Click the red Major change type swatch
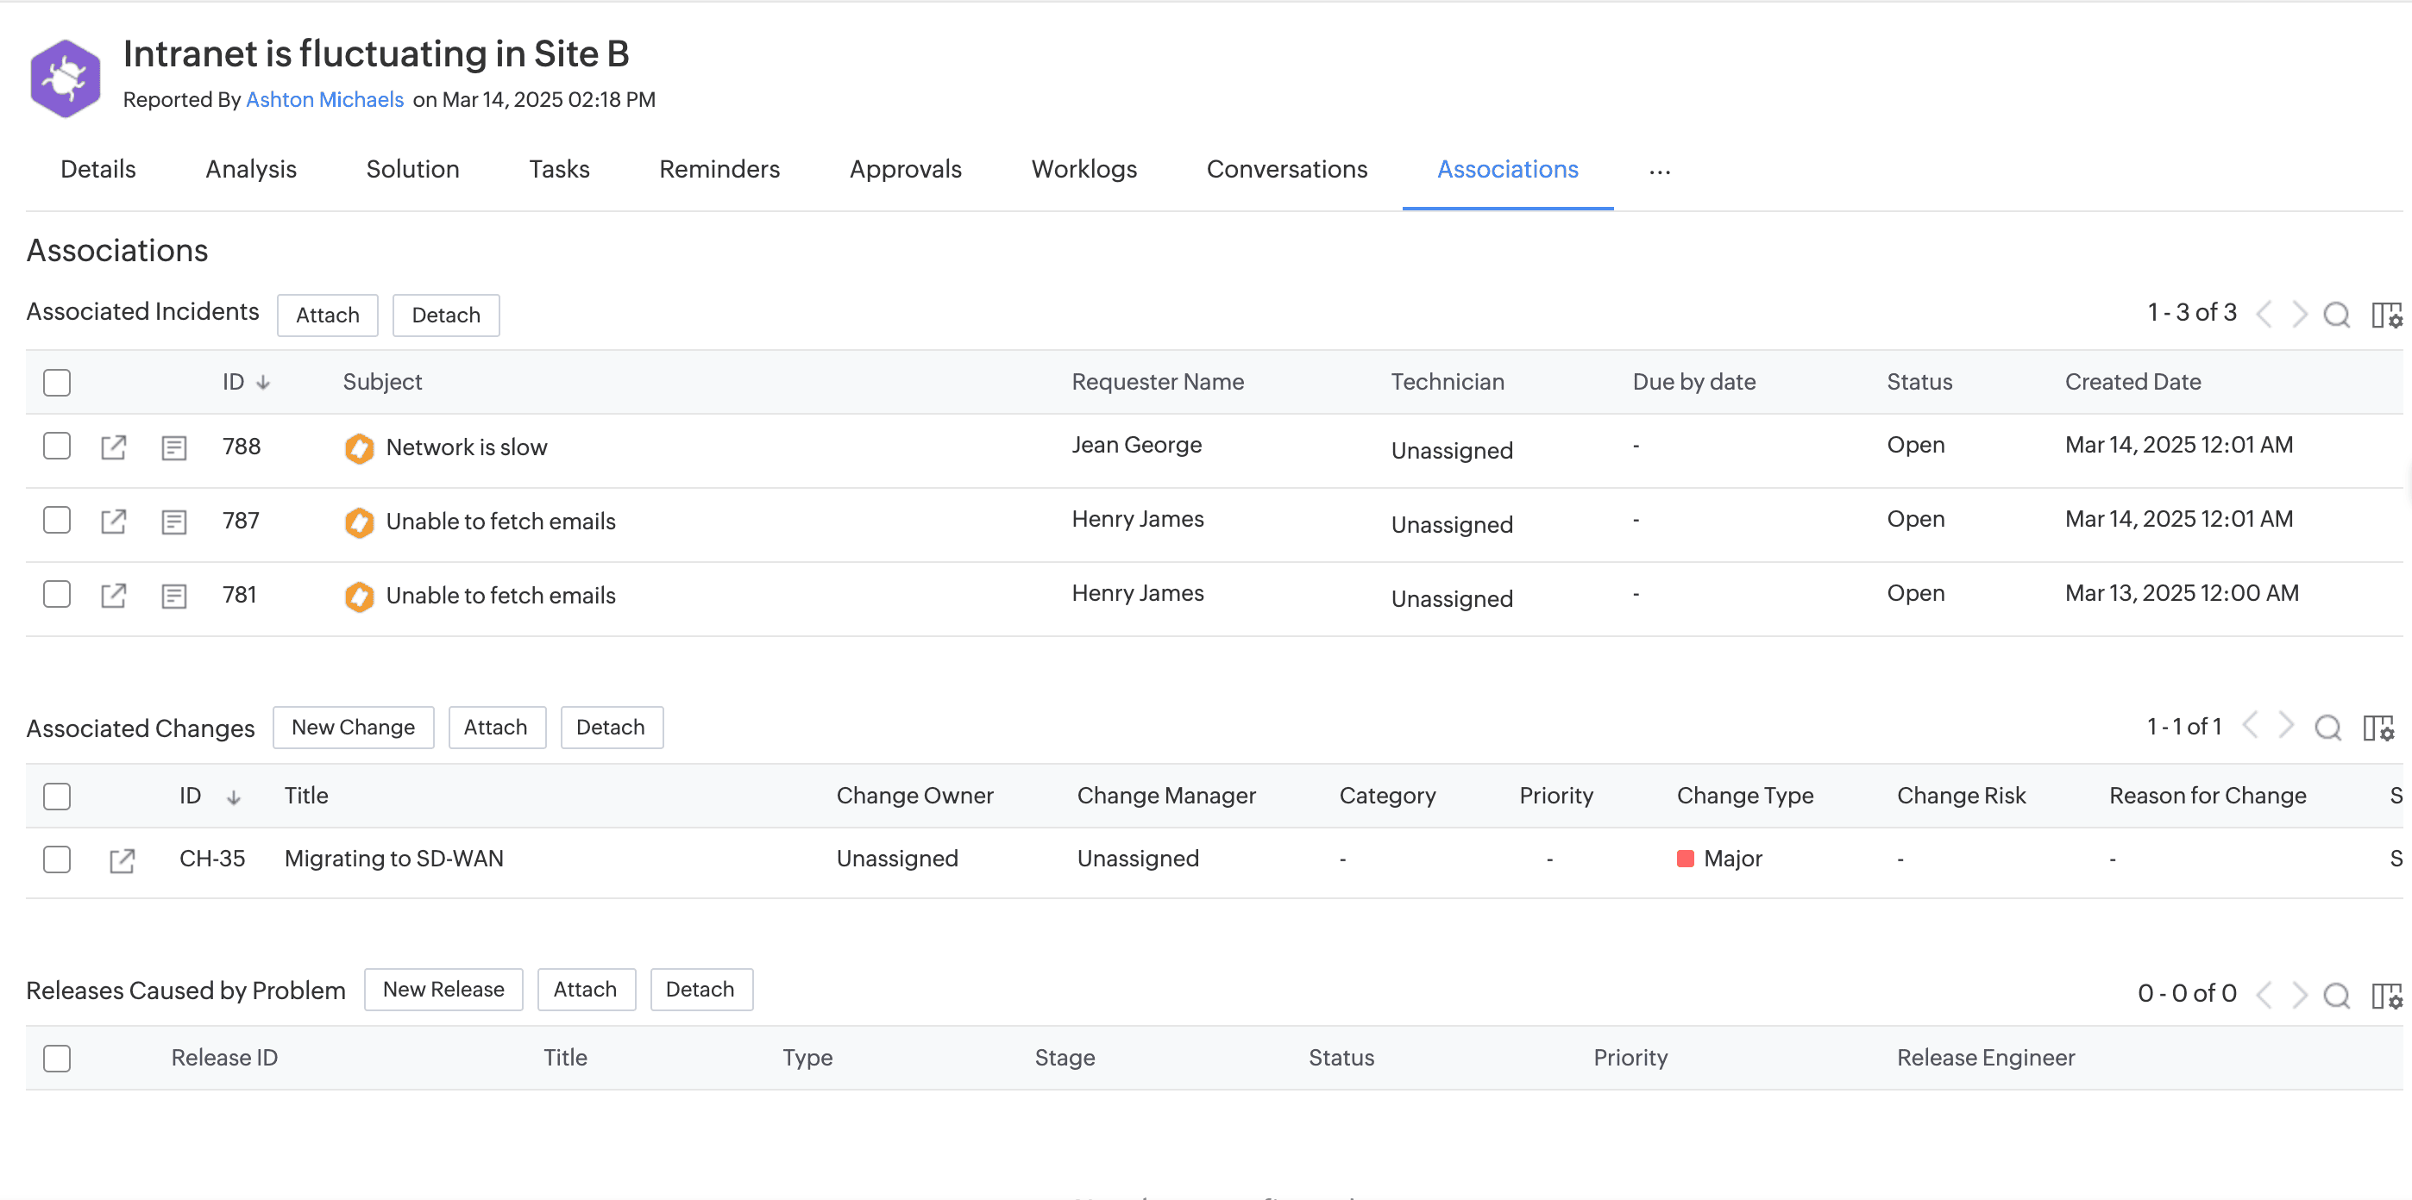Image resolution: width=2412 pixels, height=1200 pixels. [x=1685, y=859]
